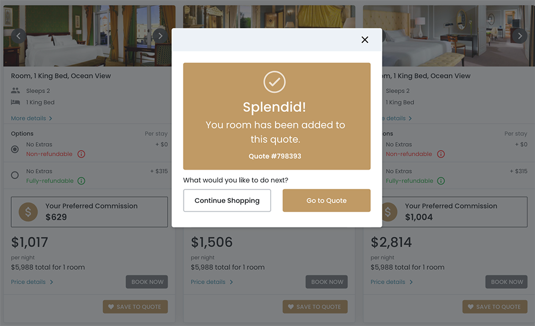The image size is (535, 326).
Task: Click info icon beside third card Fully-refundable
Action: [x=441, y=181]
